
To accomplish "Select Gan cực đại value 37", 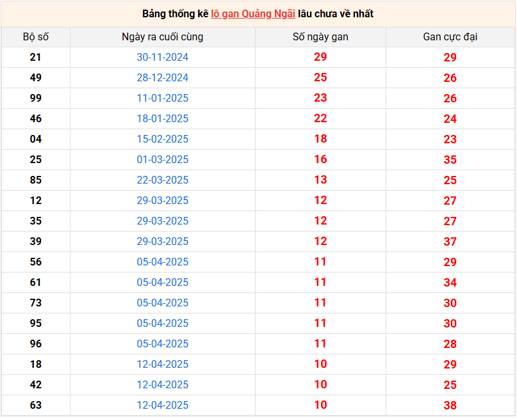I will tap(450, 242).
